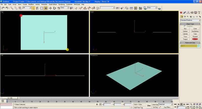Open the Modifiers menu
The width and height of the screenshot is (202, 109).
click(x=31, y=4)
